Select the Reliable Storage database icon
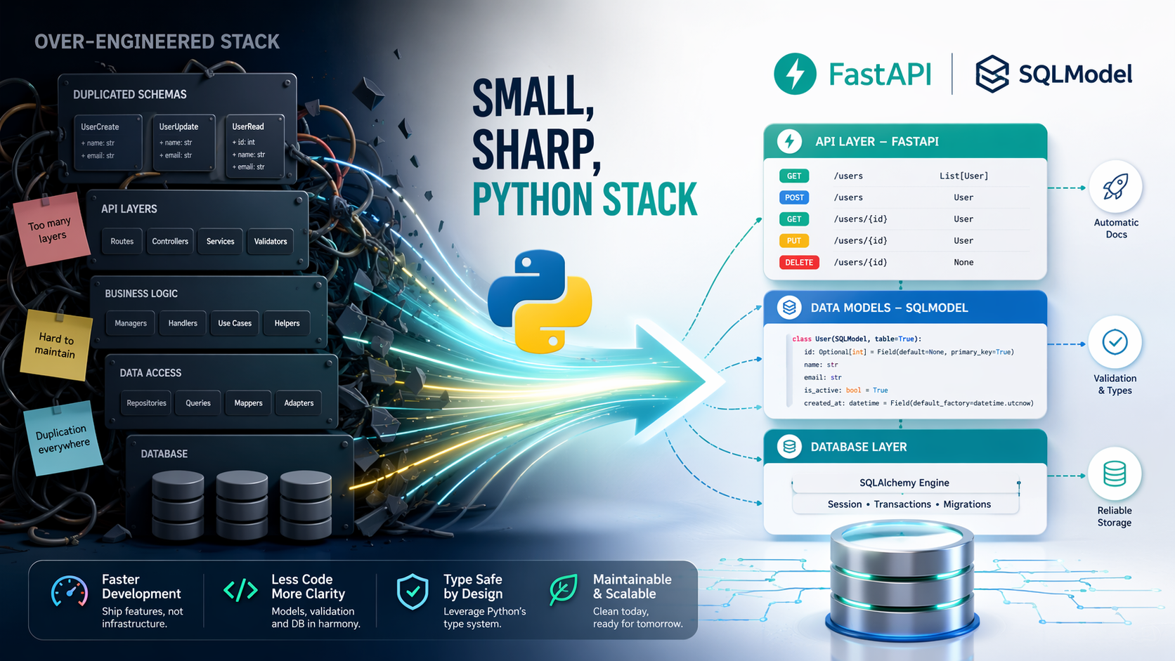 point(1115,474)
